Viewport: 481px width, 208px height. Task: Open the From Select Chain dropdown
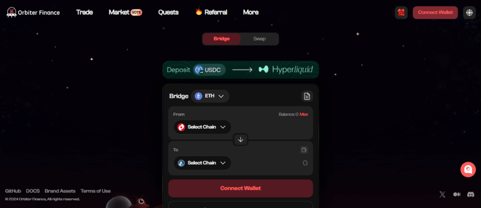202,127
